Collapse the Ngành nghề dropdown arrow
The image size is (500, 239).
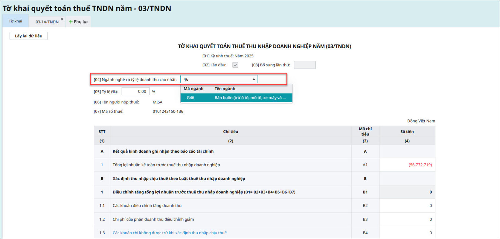pos(254,79)
